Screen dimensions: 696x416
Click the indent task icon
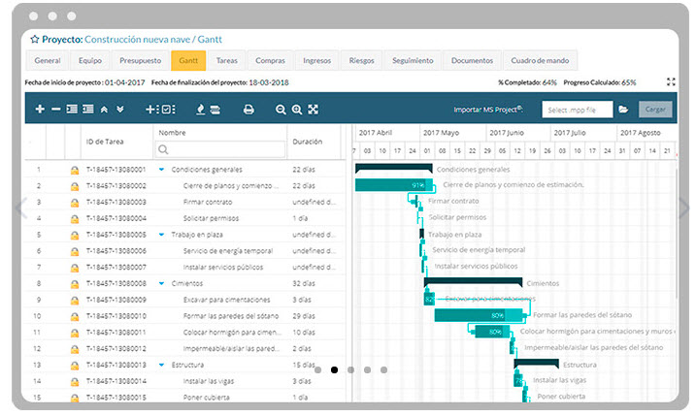[x=72, y=110]
